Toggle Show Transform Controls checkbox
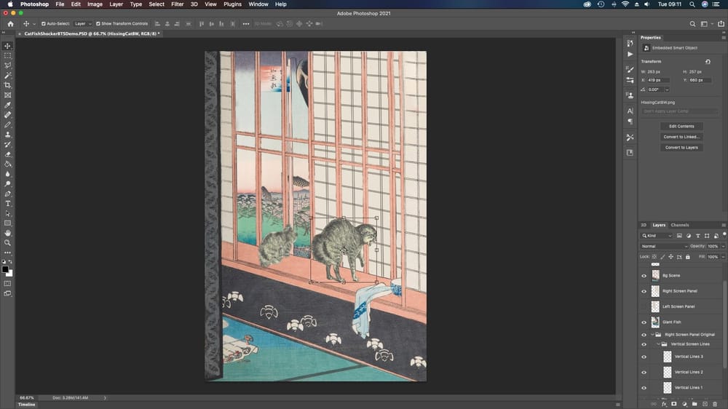 click(98, 24)
